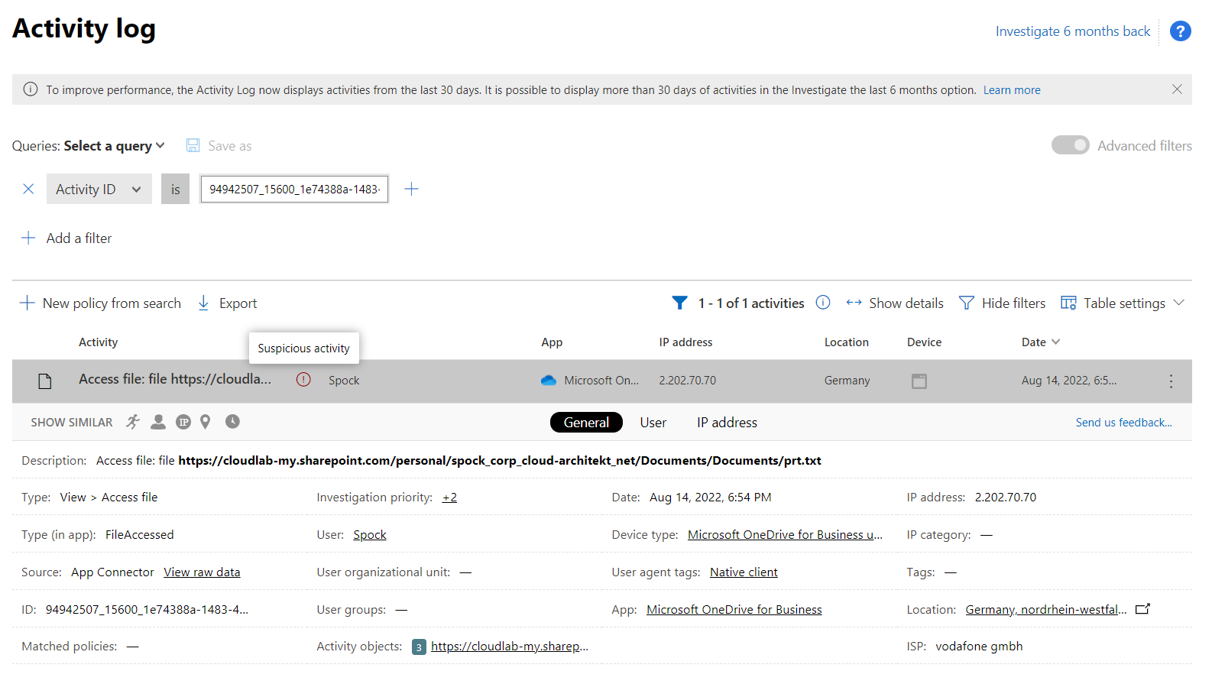Click the device browser window icon
This screenshot has height=684, width=1212.
point(919,381)
